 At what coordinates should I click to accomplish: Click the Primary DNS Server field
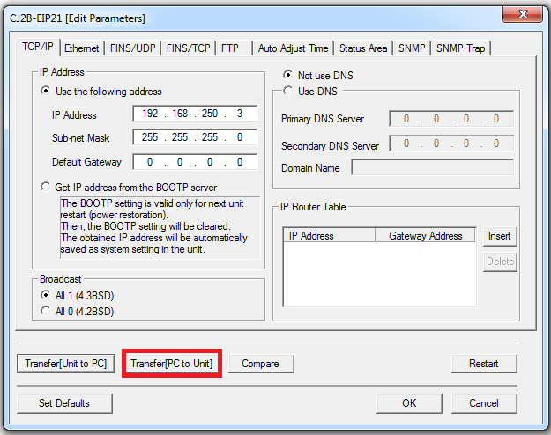pyautogui.click(x=451, y=119)
